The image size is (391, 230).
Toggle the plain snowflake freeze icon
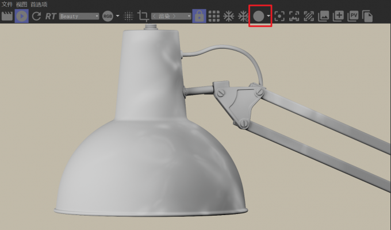coord(228,16)
